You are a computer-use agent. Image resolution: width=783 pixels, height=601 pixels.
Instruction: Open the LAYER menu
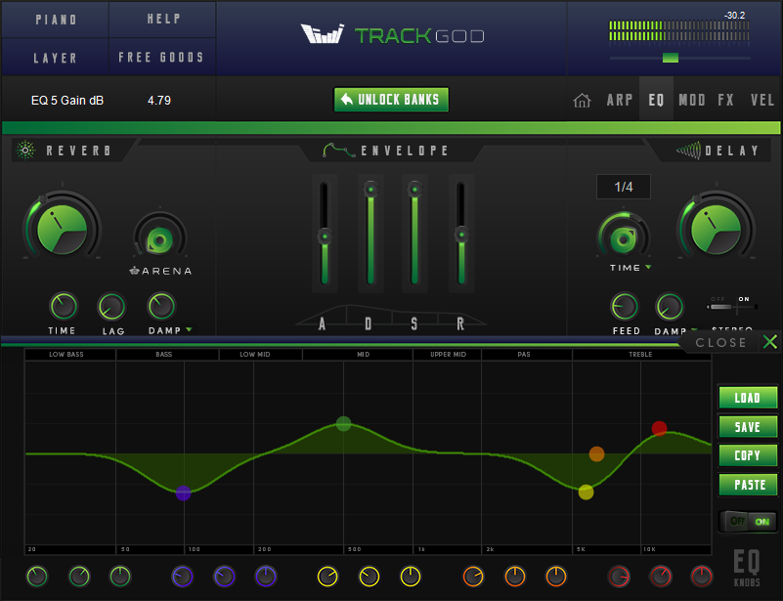(56, 58)
